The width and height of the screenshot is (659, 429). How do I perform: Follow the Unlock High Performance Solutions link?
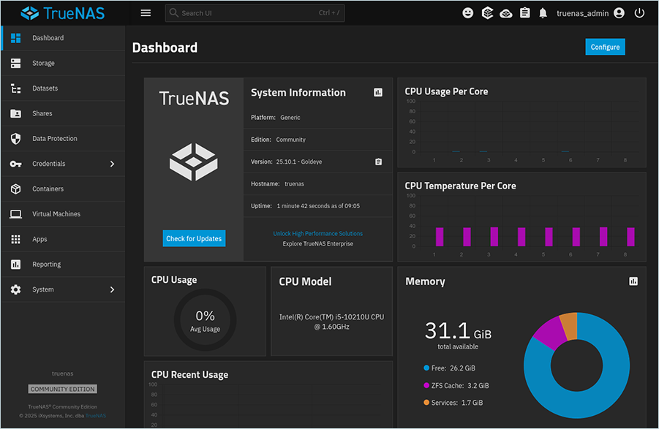(317, 234)
